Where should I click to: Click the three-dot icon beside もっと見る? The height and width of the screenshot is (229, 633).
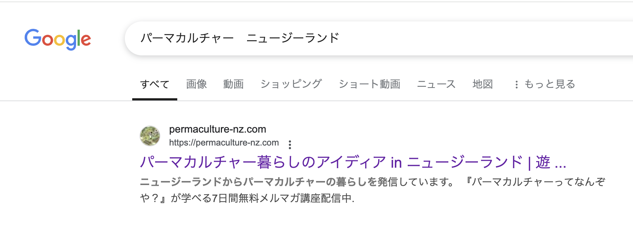click(516, 85)
